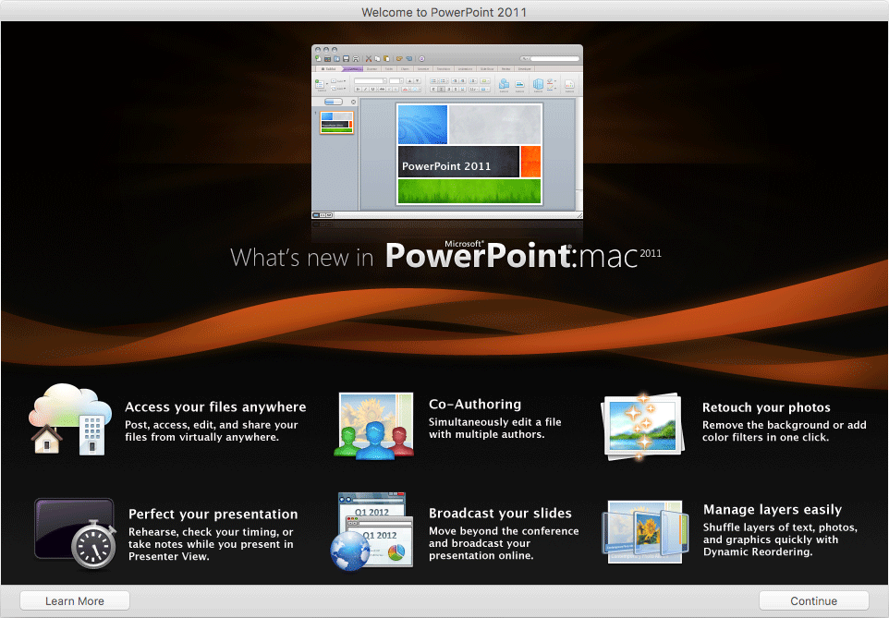Click the cloud and house file access icon

click(x=70, y=419)
